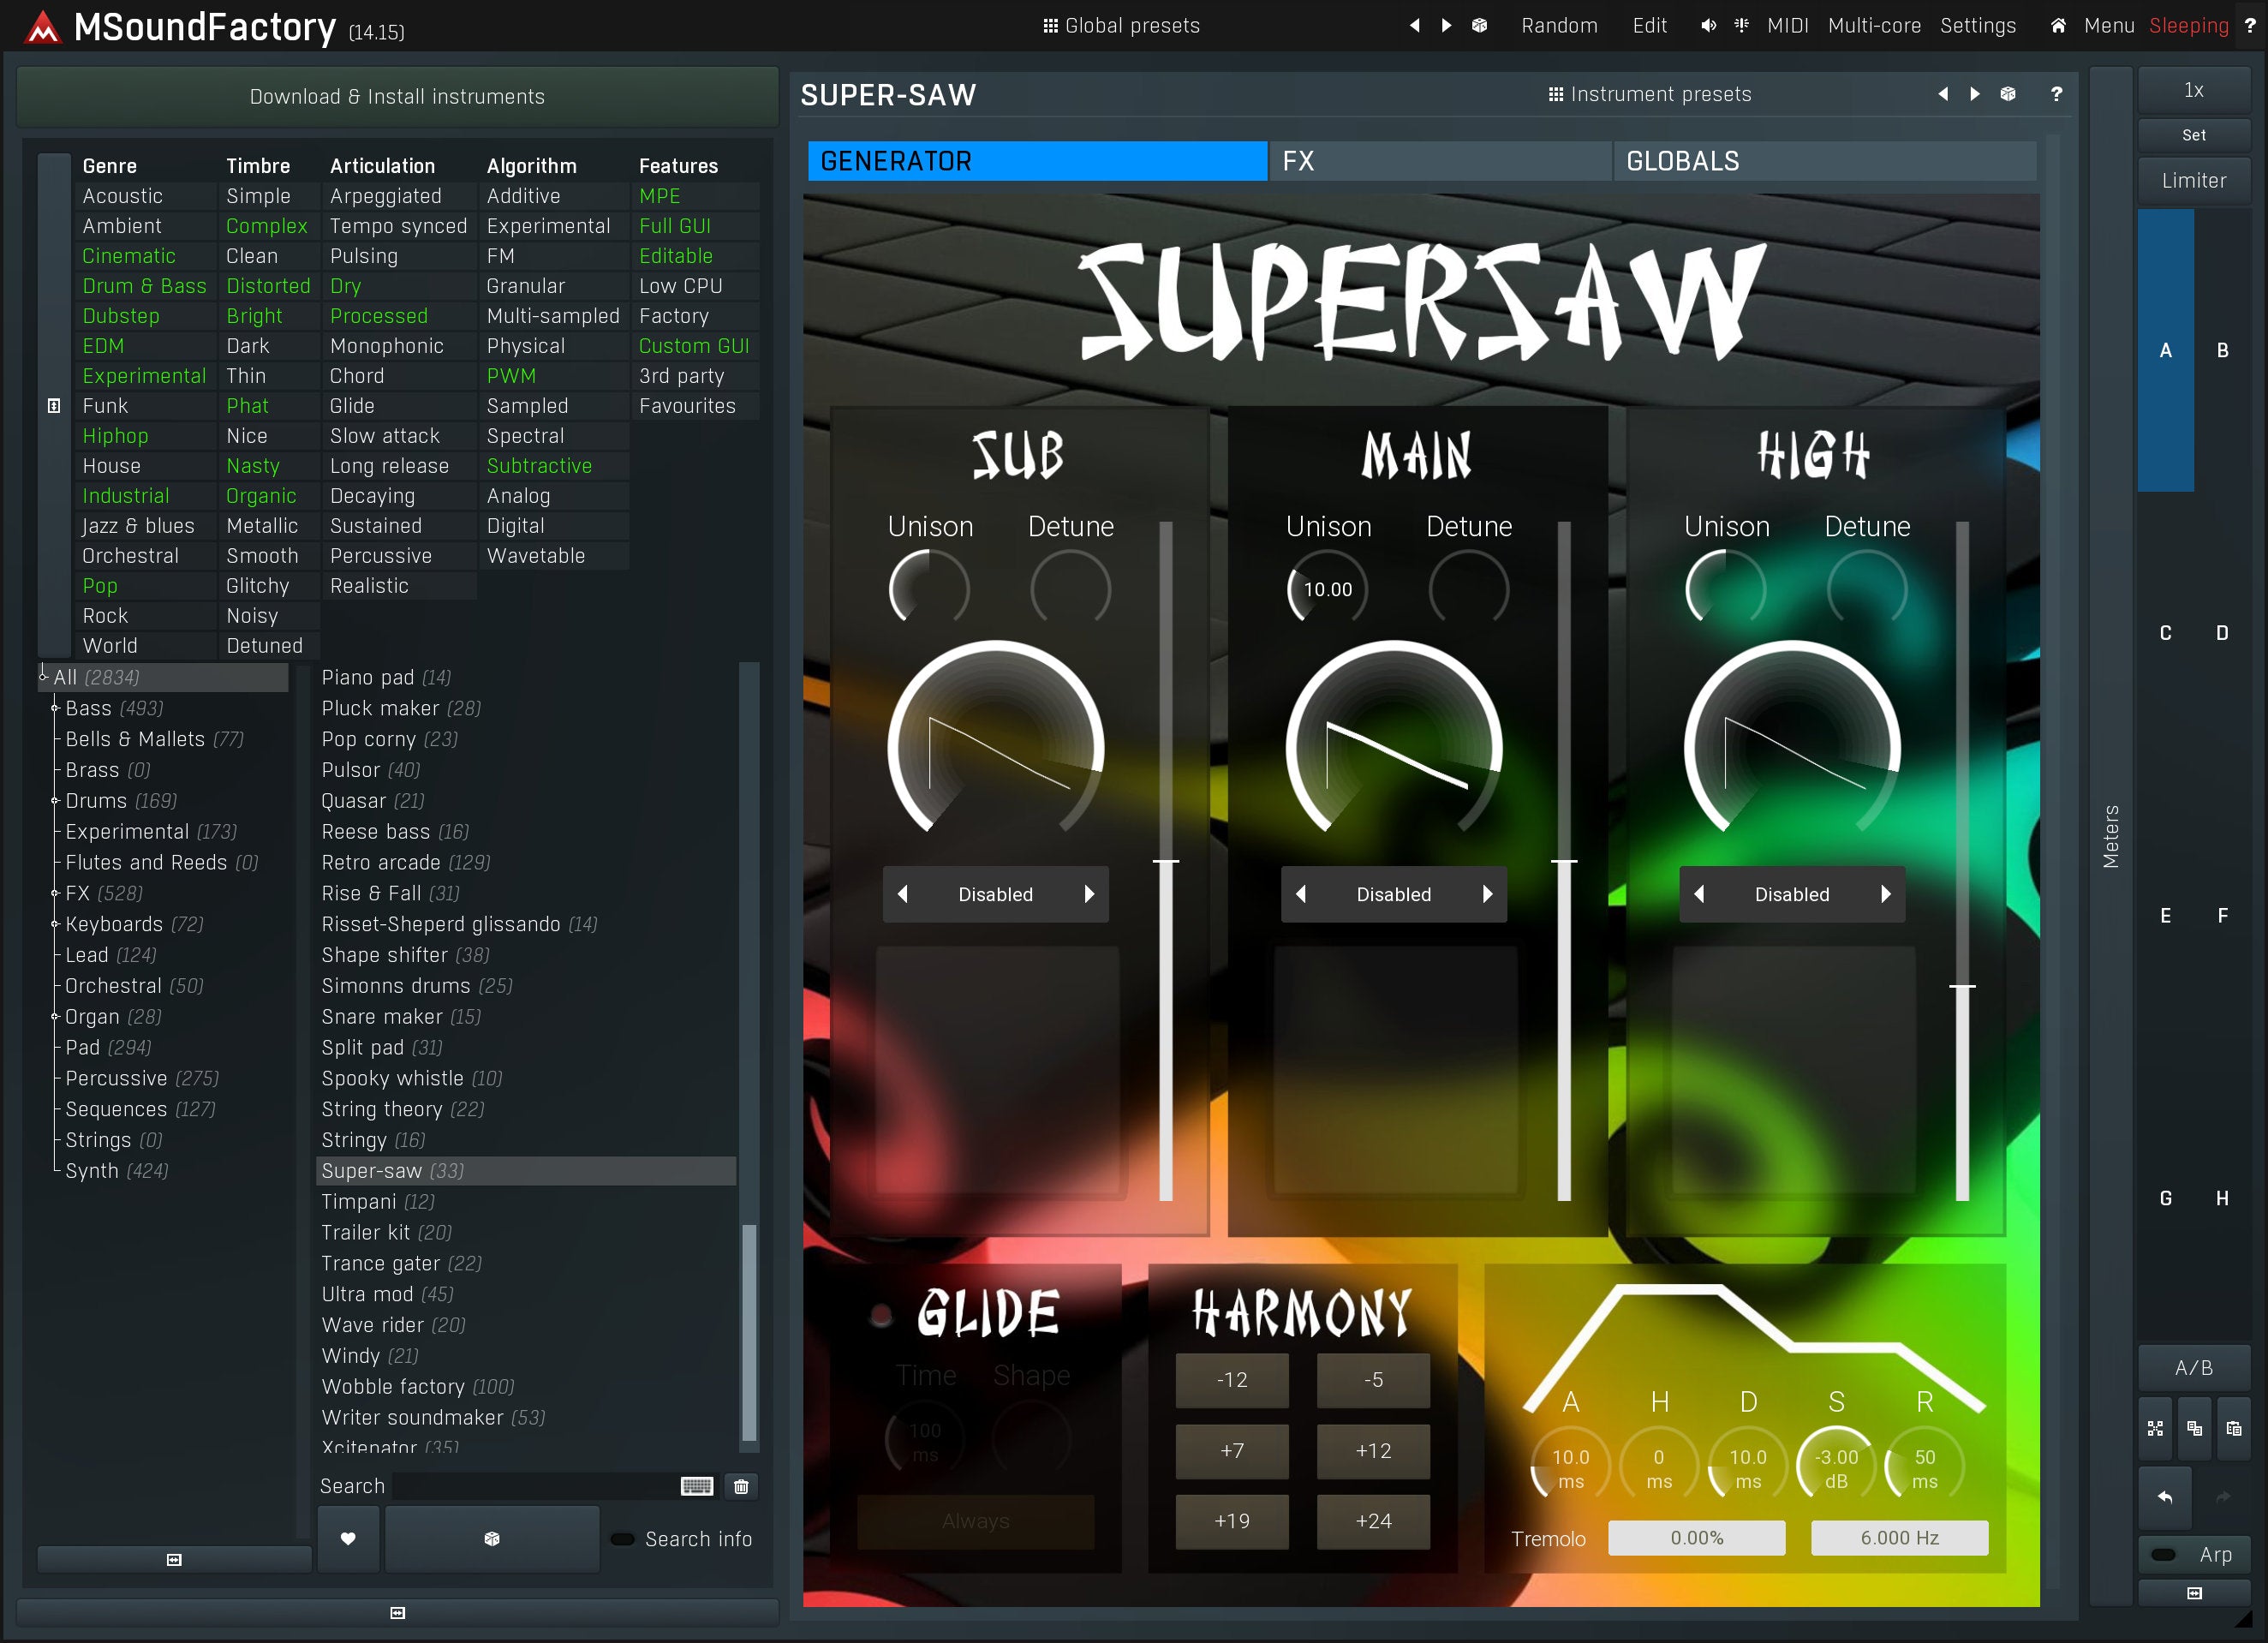The width and height of the screenshot is (2268, 1643).
Task: Click the speaker icon in the top toolbar
Action: click(1708, 26)
